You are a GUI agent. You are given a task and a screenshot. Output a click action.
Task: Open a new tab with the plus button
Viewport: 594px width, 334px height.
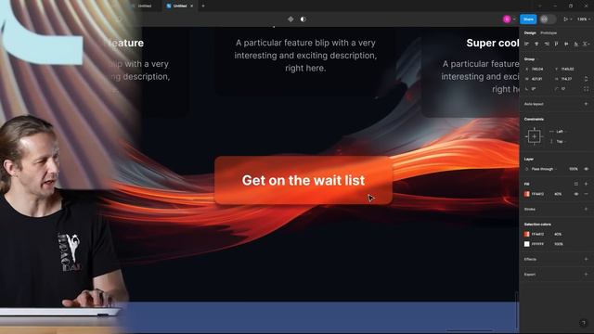203,6
